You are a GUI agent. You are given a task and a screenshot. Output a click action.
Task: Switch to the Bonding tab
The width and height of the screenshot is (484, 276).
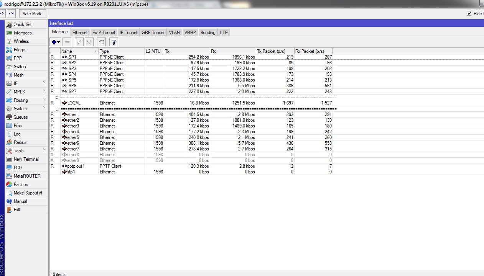(x=208, y=33)
